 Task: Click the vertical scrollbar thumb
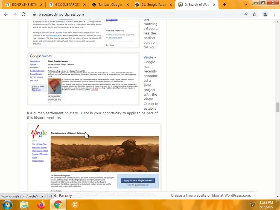pos(278,107)
